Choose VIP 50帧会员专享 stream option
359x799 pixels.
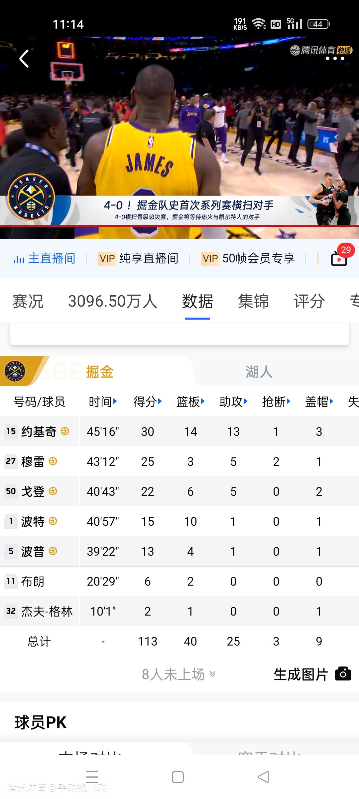(248, 258)
